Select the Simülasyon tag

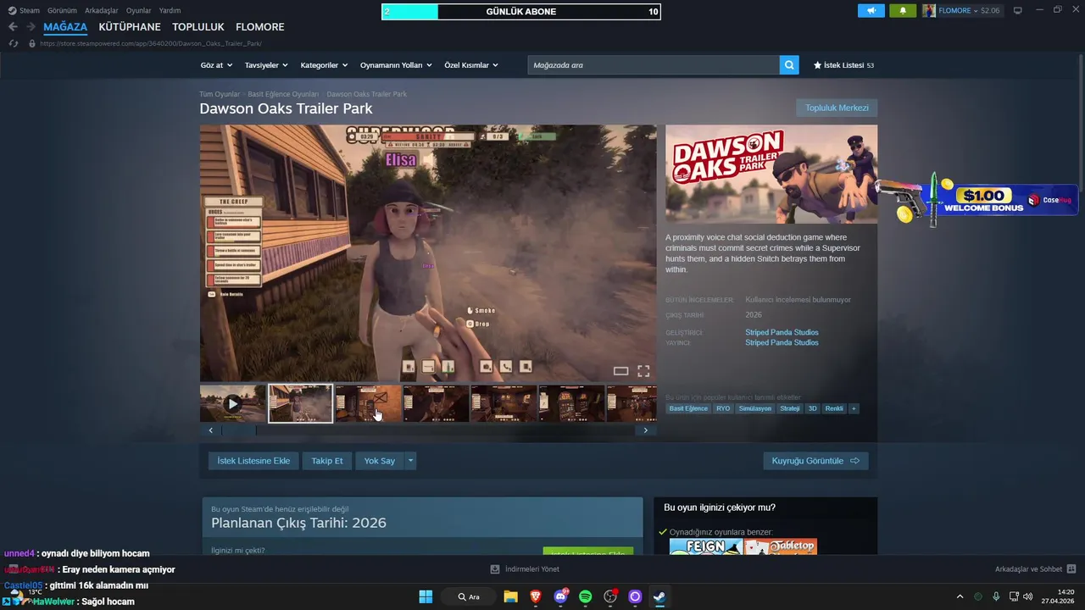click(x=755, y=408)
